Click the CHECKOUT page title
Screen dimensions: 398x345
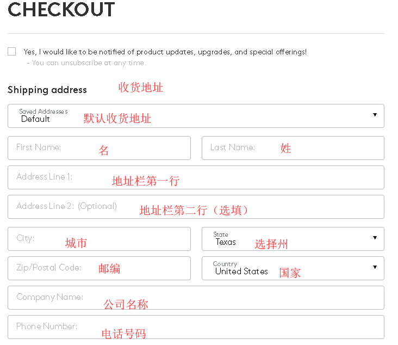(61, 9)
